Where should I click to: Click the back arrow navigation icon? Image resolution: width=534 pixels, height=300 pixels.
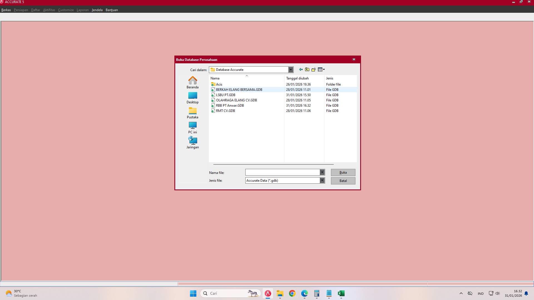point(300,69)
